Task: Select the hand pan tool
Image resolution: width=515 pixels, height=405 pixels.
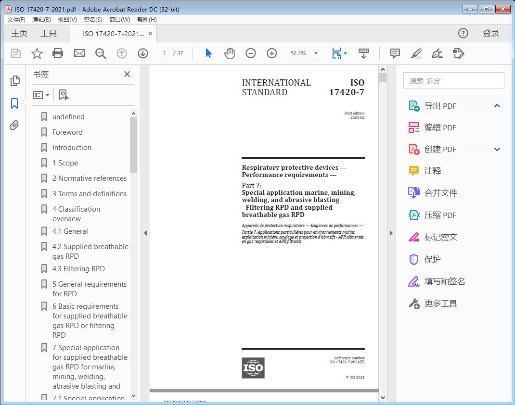Action: [230, 53]
